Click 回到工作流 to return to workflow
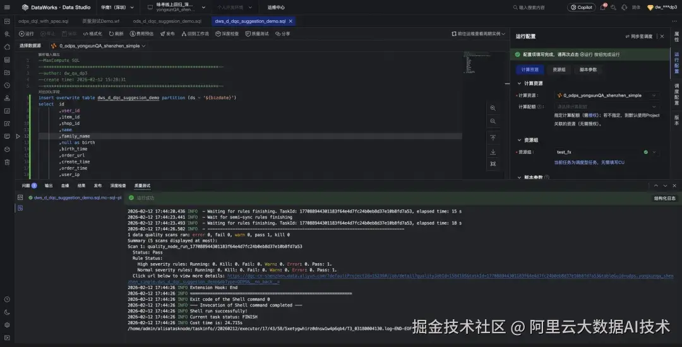682x347 pixels. pyautogui.click(x=195, y=33)
